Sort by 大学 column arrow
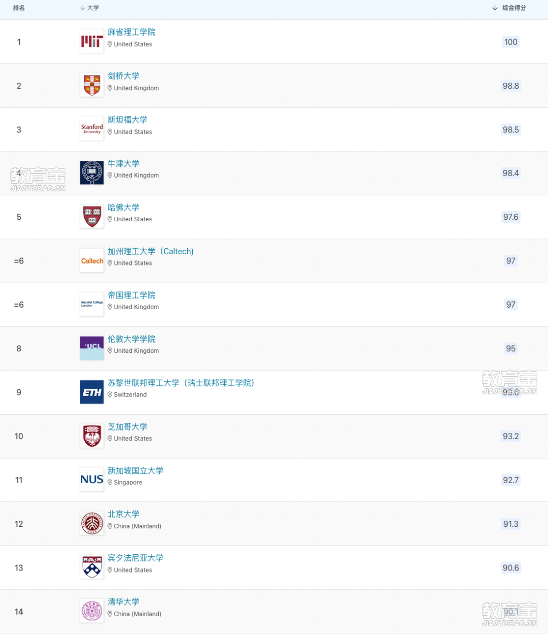This screenshot has width=548, height=638. click(83, 8)
